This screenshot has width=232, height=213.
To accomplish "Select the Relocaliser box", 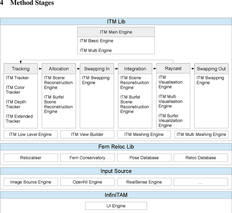I will click(x=30, y=158).
